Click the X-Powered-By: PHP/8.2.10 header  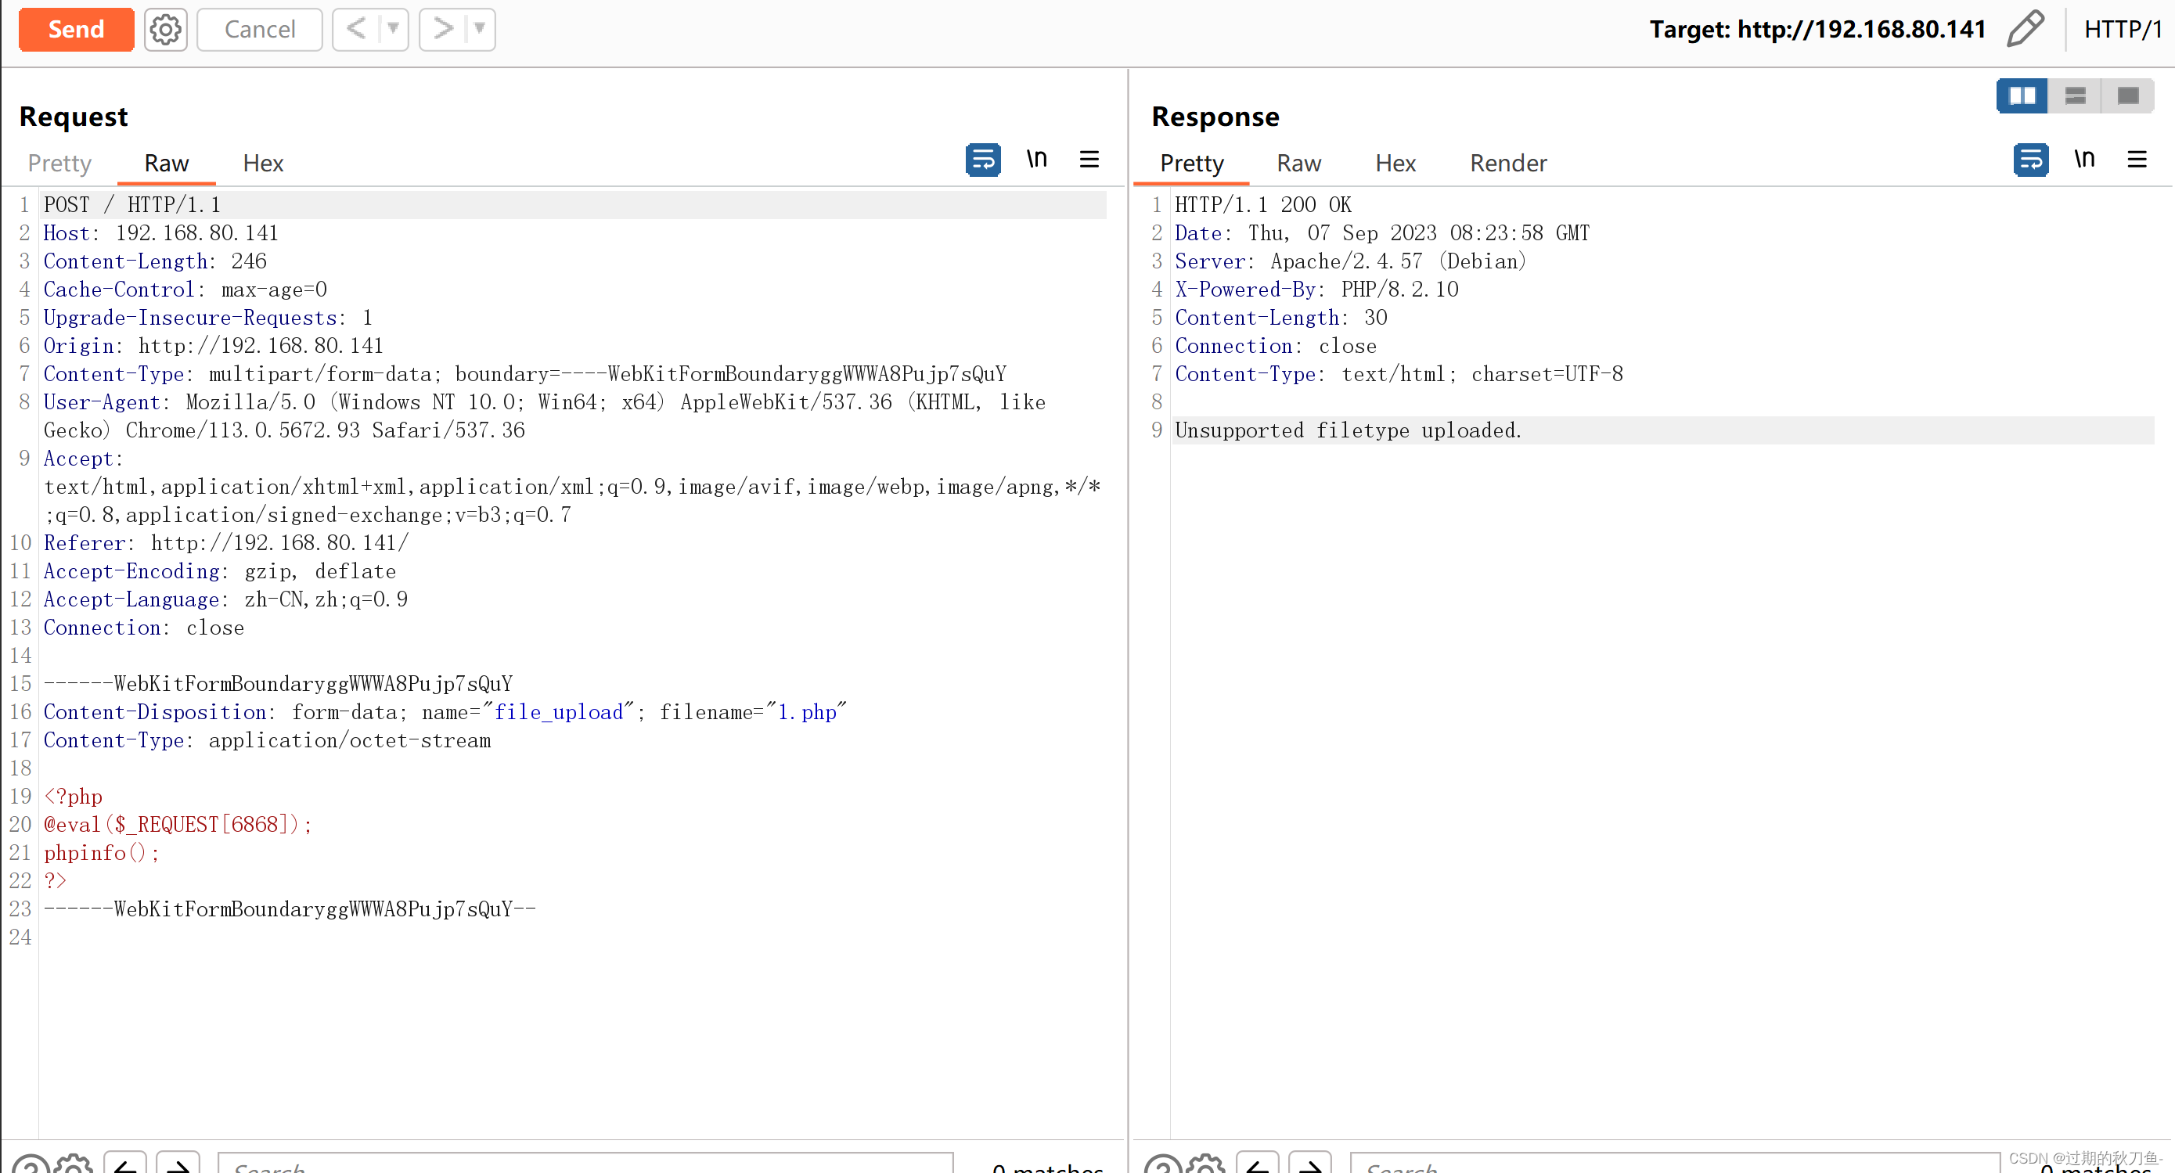coord(1316,290)
